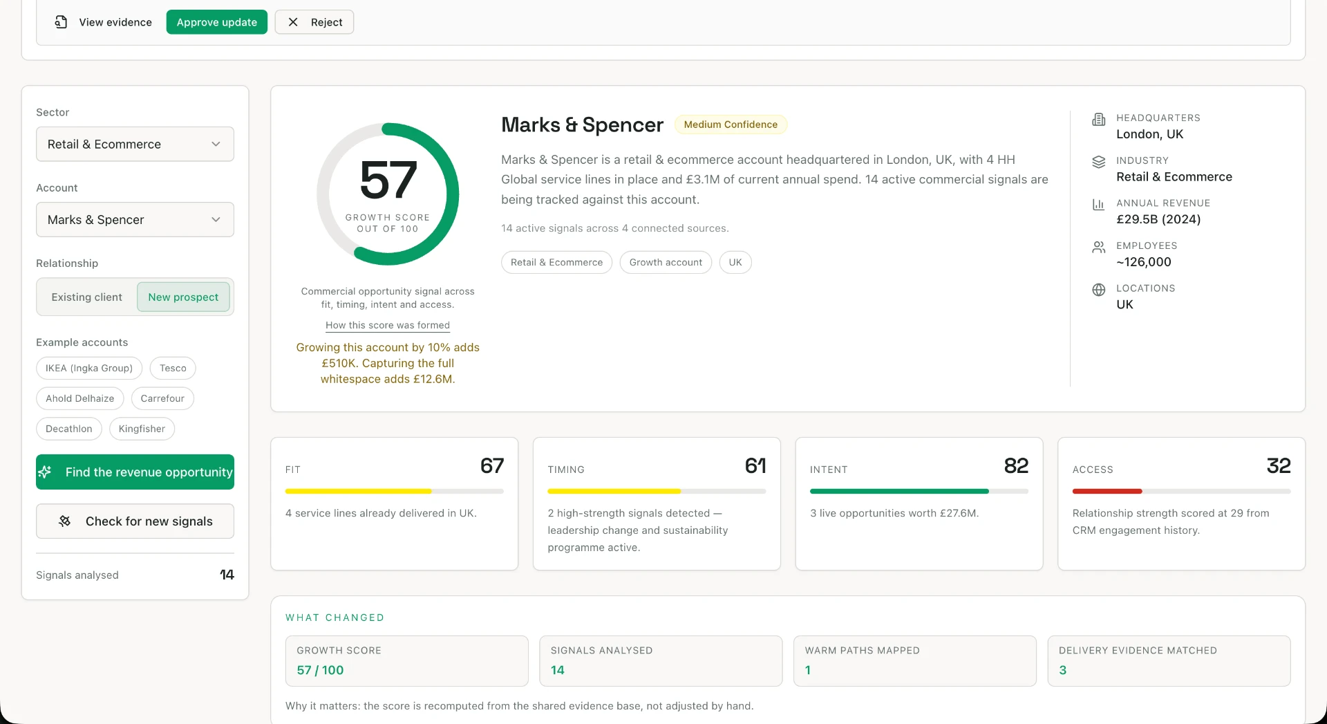Screen dimensions: 1327x724
Task: Select Existing client relationship
Action: pyautogui.click(x=86, y=297)
